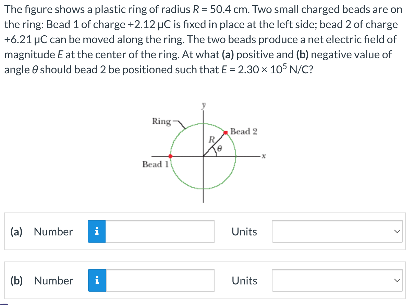Click the Units label next to answer (a)

click(x=244, y=232)
